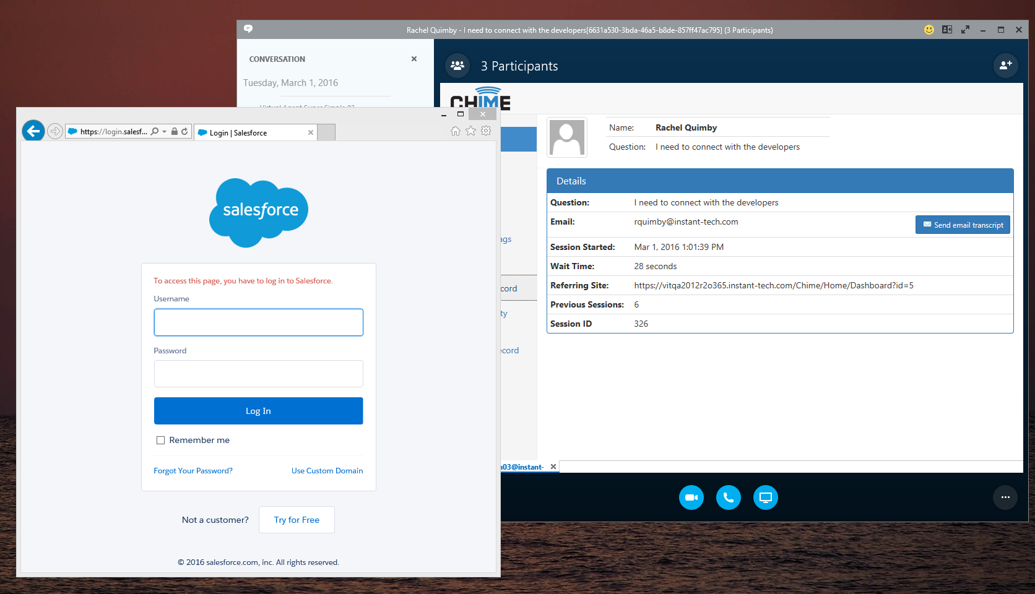The height and width of the screenshot is (594, 1035).
Task: Click Use Custom Domain link
Action: pos(327,471)
